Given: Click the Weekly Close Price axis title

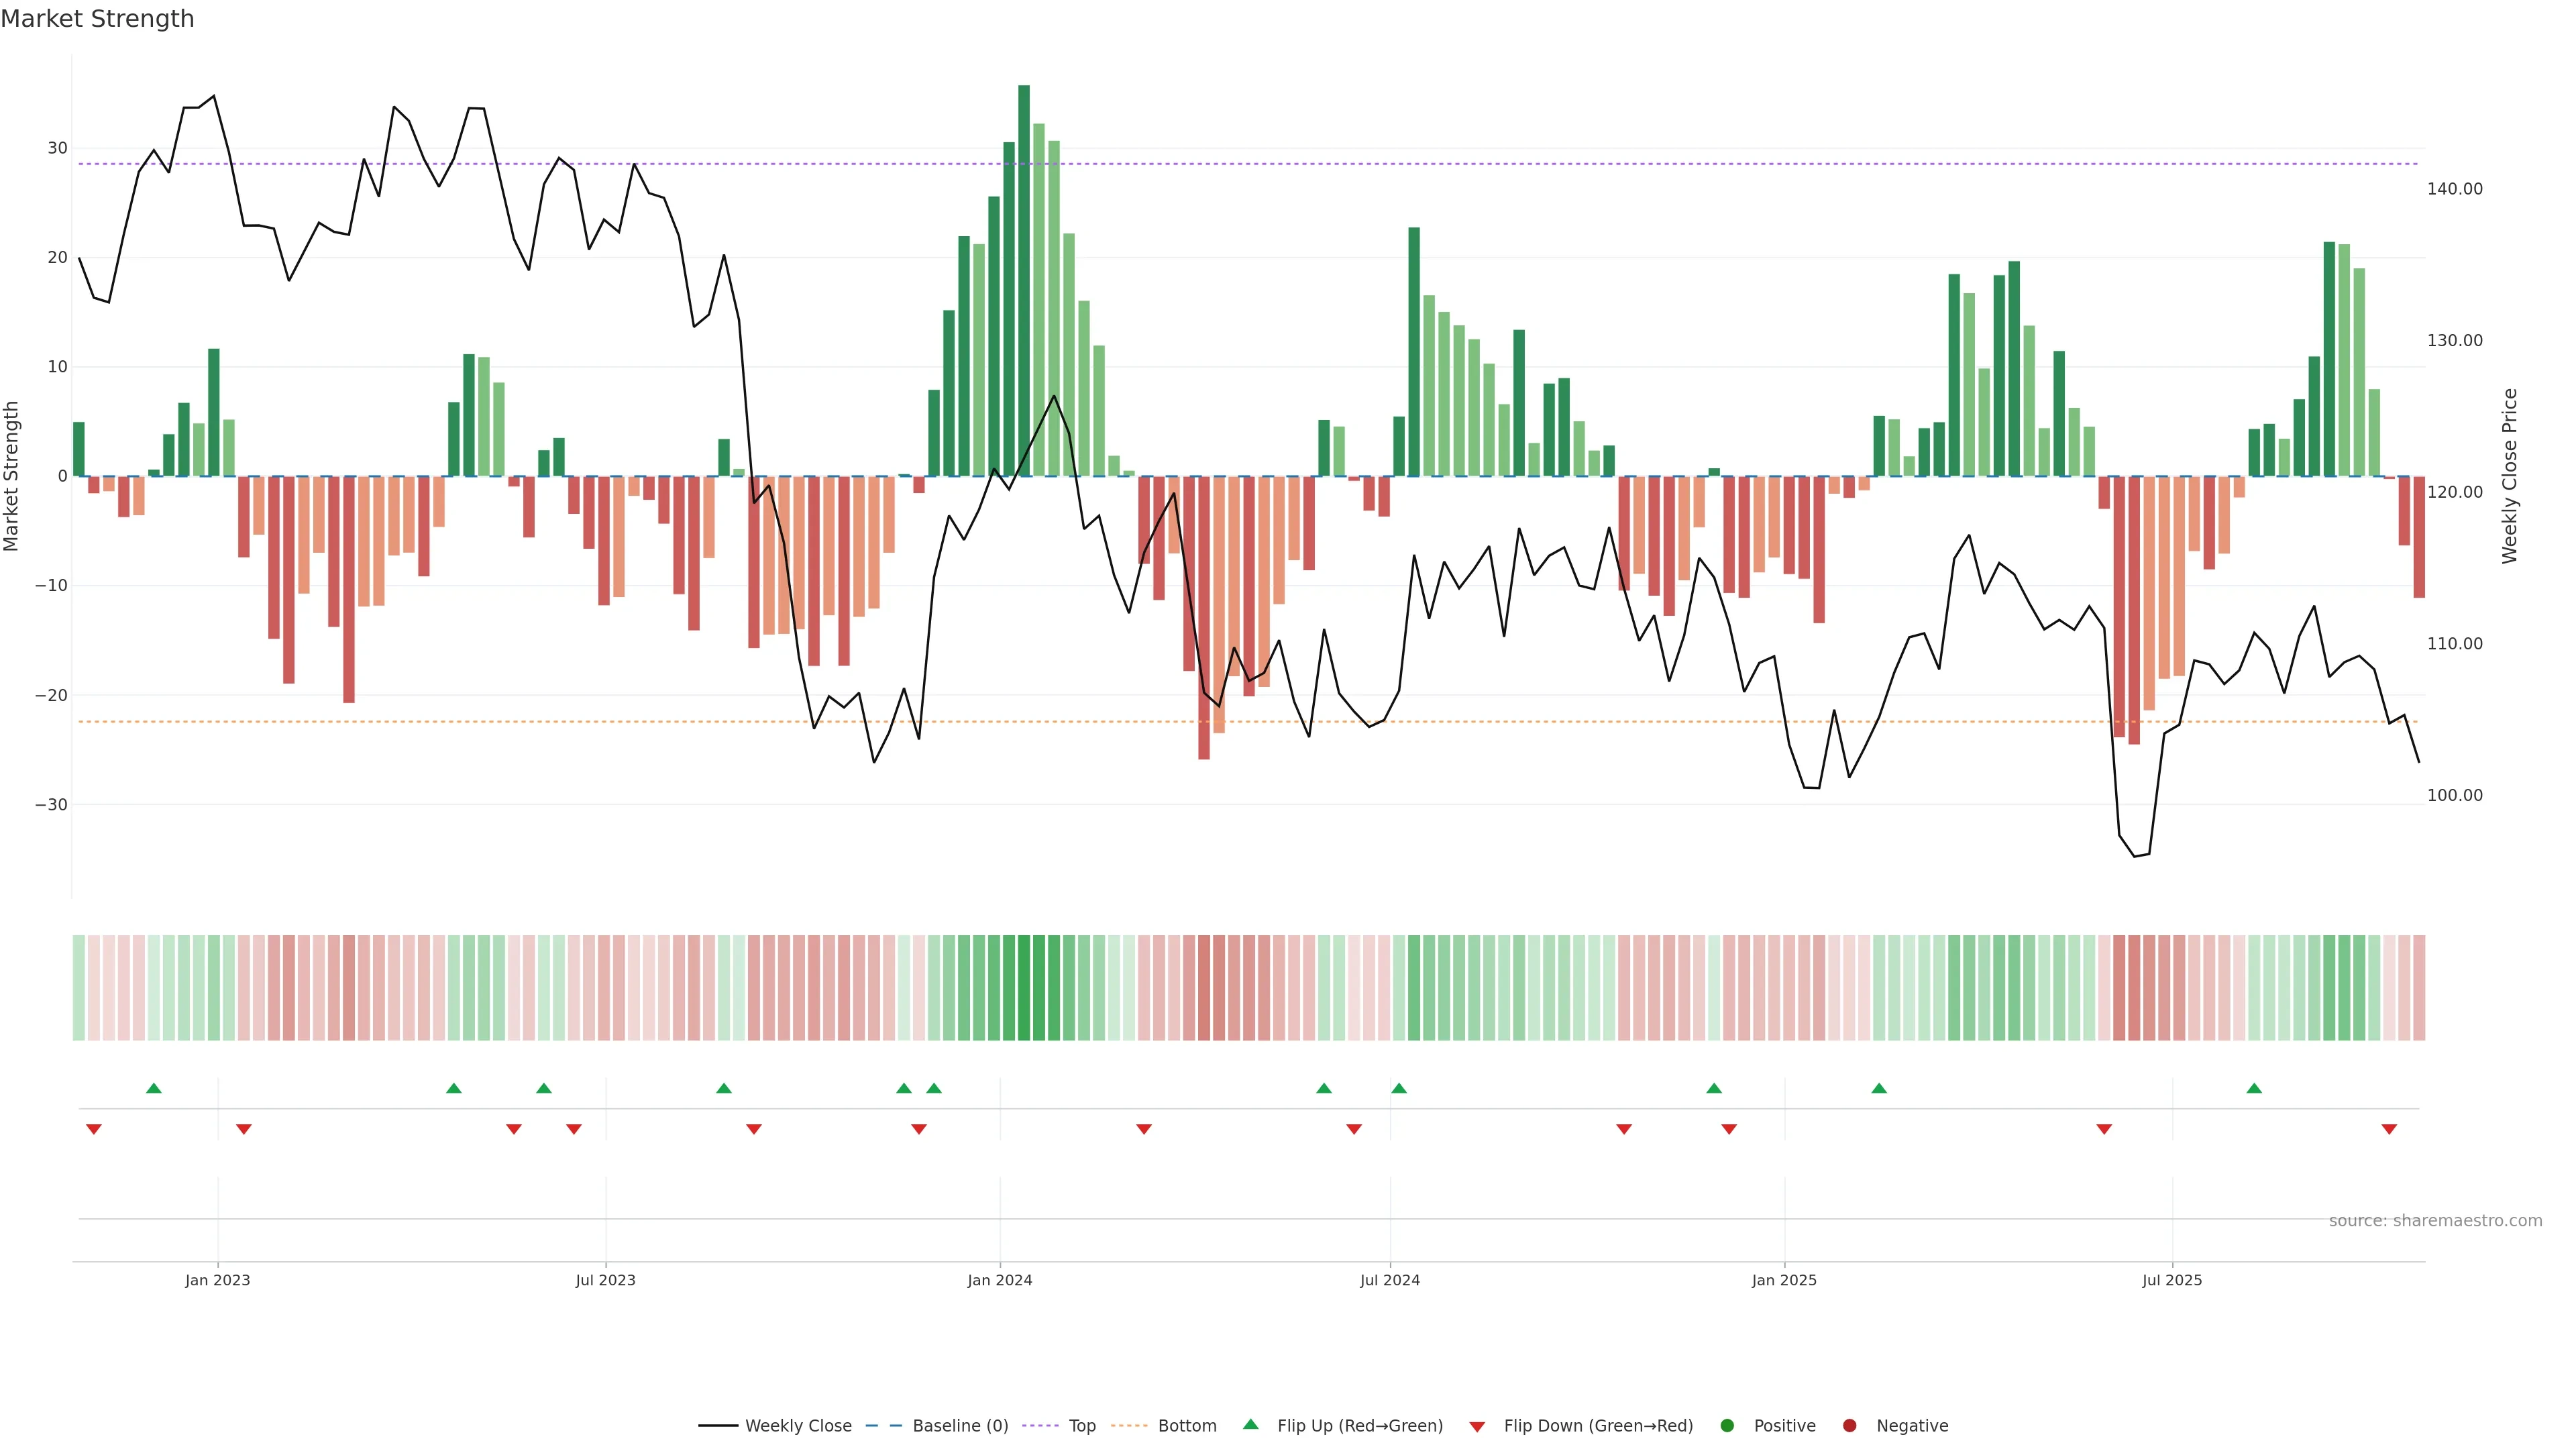Looking at the screenshot, I should pos(2510,476).
